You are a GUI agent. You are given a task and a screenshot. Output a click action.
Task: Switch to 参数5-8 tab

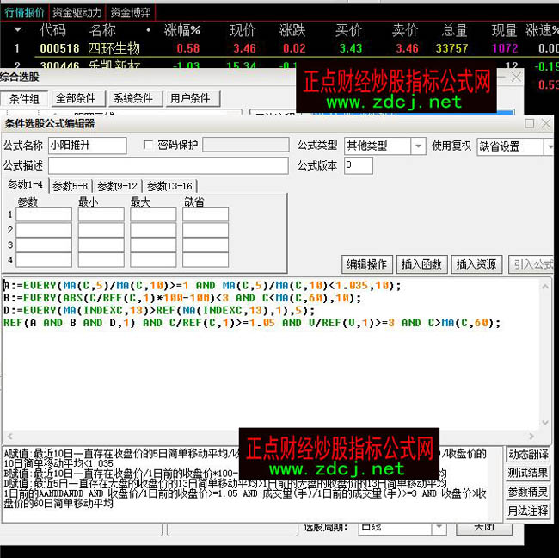(x=70, y=186)
